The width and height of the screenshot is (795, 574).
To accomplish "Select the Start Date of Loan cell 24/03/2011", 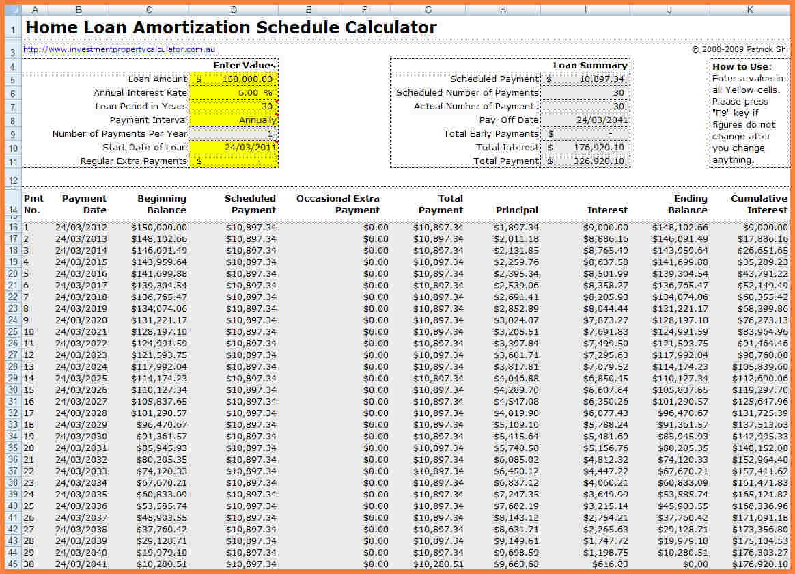I will point(233,148).
